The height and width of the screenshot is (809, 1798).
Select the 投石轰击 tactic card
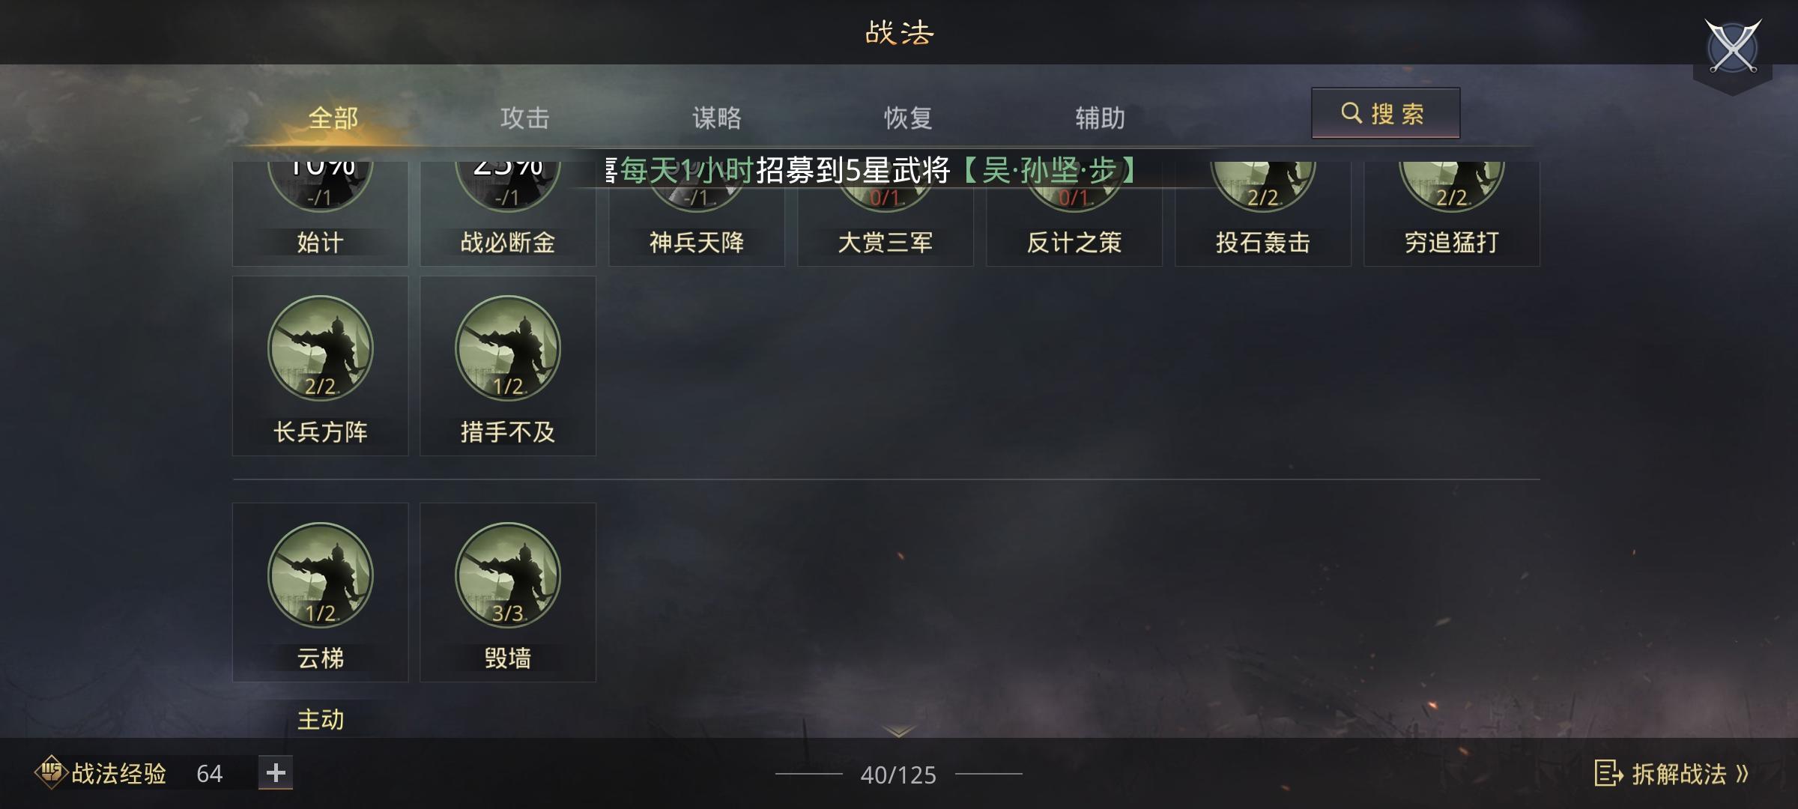[1263, 213]
